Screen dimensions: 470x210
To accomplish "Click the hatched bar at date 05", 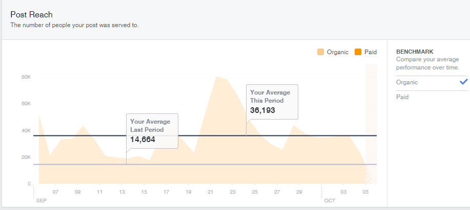I will tap(368, 176).
